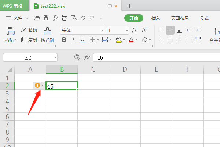The image size is (220, 147).
Task: Expand the clear eraser dropdown arrow
Action: point(150,40)
